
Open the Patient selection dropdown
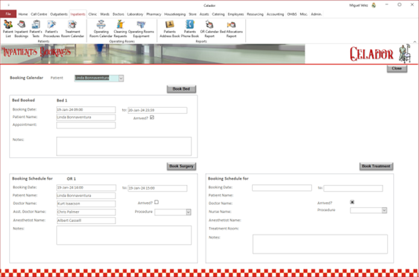click(122, 78)
